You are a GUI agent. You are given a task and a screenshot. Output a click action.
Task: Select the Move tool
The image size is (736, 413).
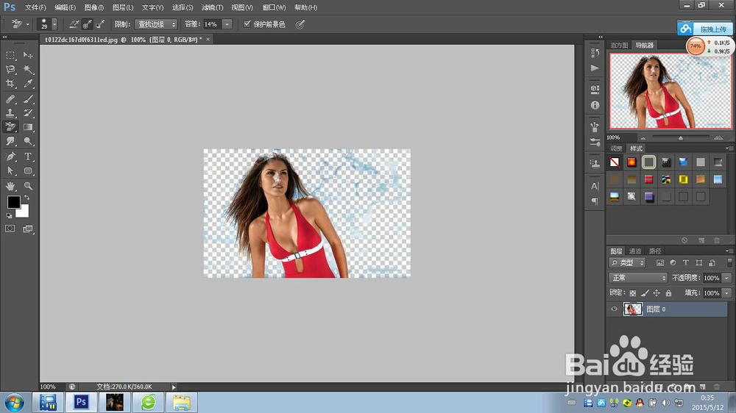28,55
